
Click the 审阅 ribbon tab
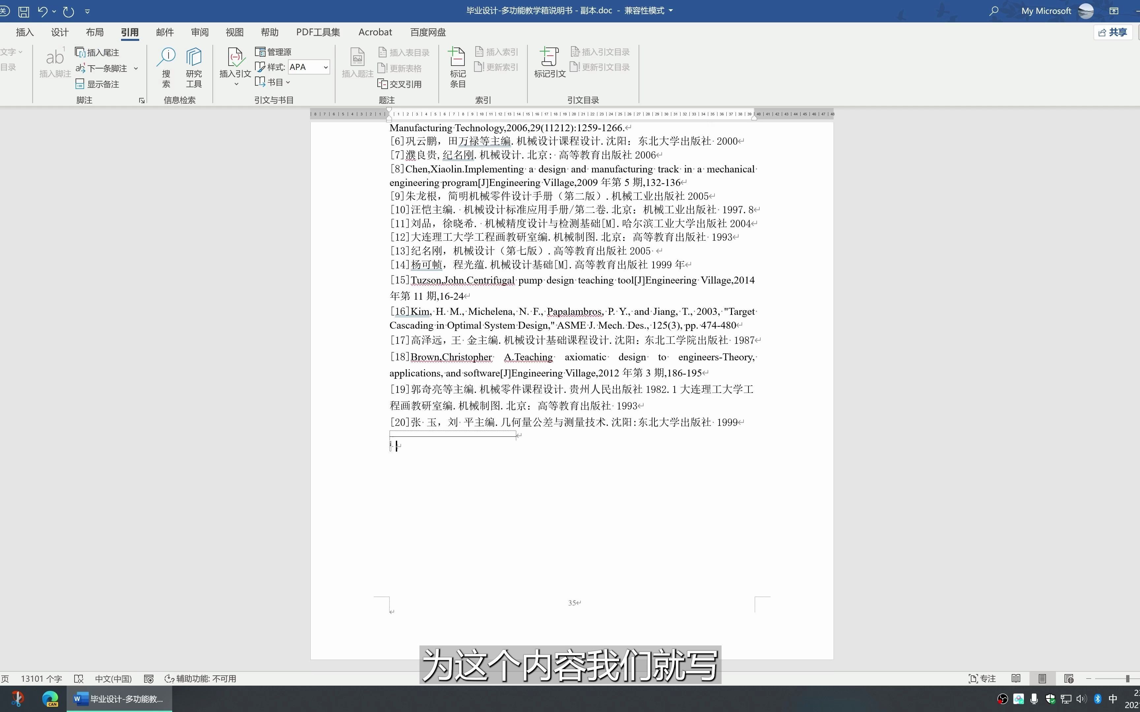200,31
